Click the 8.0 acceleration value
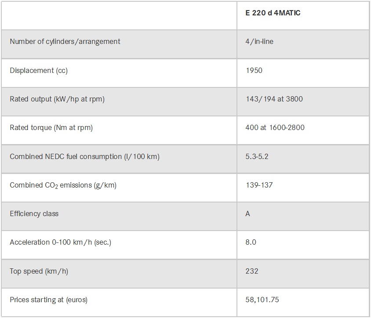 (x=251, y=242)
